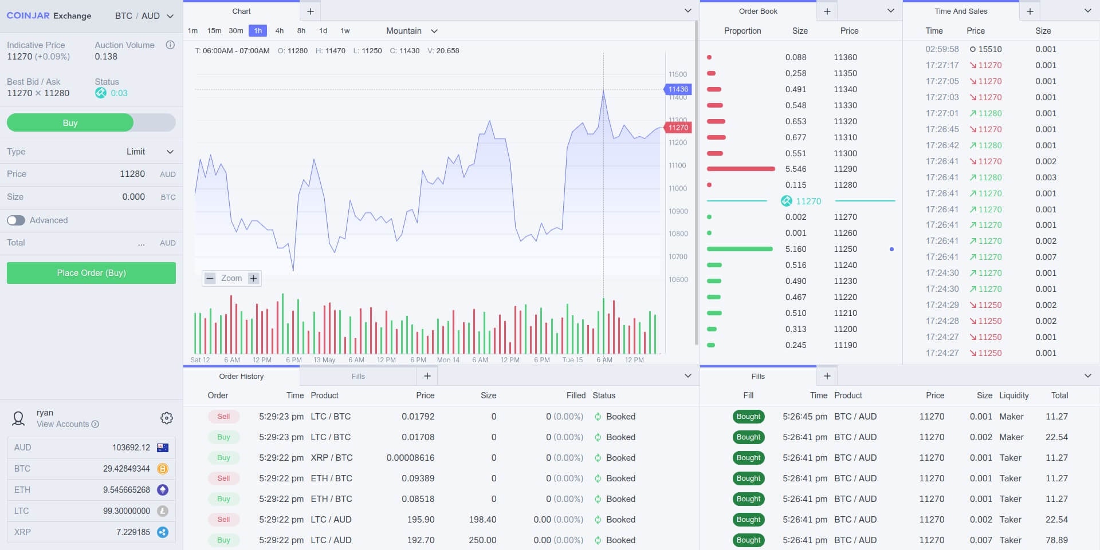The height and width of the screenshot is (550, 1100).
Task: Add a new tab beside Order History Fills
Action: tap(427, 376)
